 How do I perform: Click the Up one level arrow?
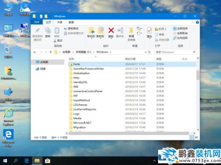pyautogui.click(x=51, y=52)
